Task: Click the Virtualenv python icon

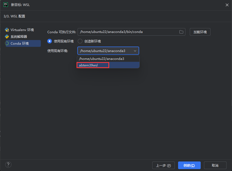Action: tap(7, 30)
